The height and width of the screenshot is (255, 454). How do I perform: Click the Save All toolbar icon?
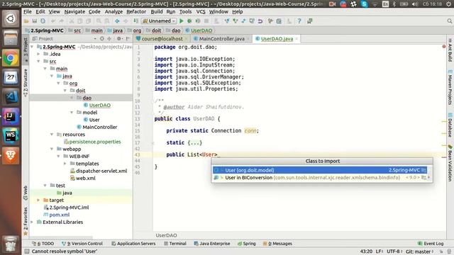click(x=35, y=21)
